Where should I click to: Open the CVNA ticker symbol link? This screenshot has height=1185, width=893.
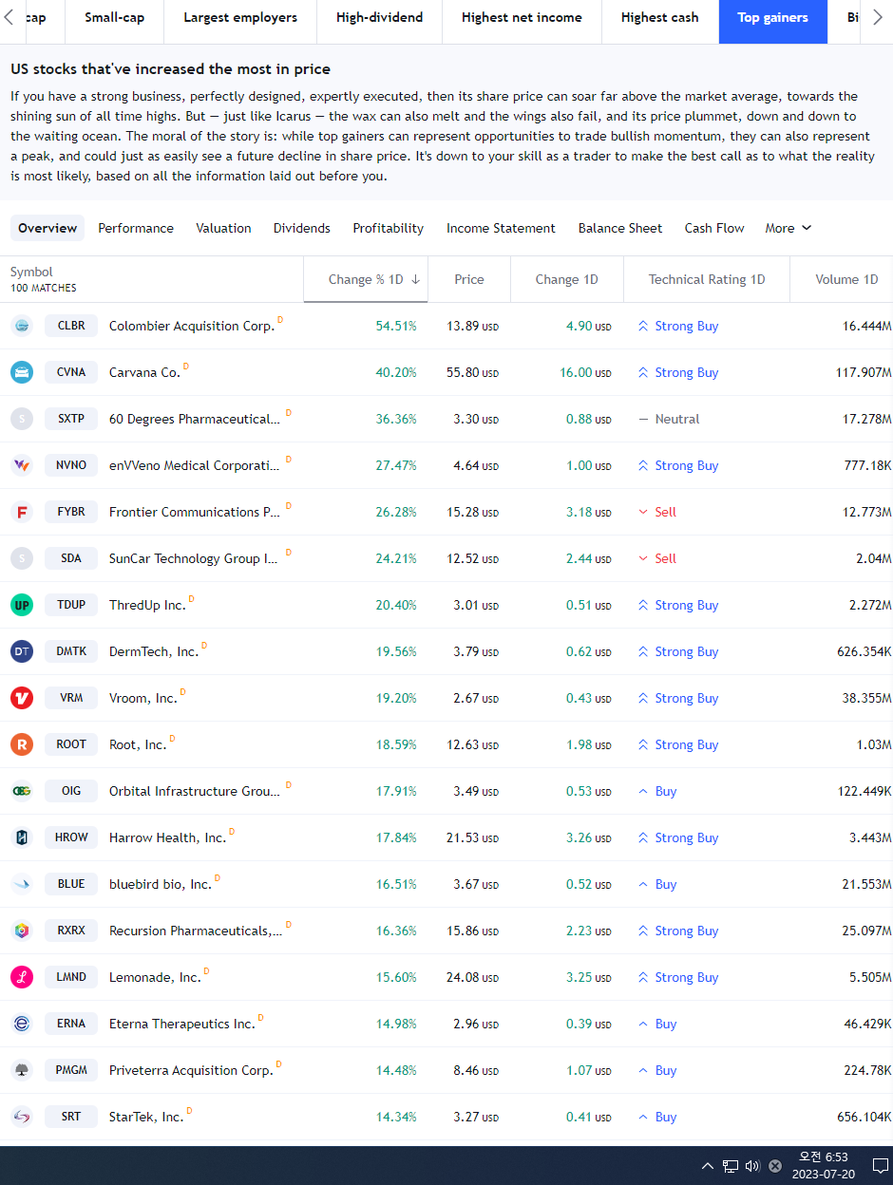pyautogui.click(x=71, y=372)
